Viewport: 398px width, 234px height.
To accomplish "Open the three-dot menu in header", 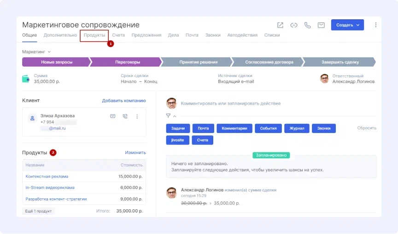I will pyautogui.click(x=375, y=25).
